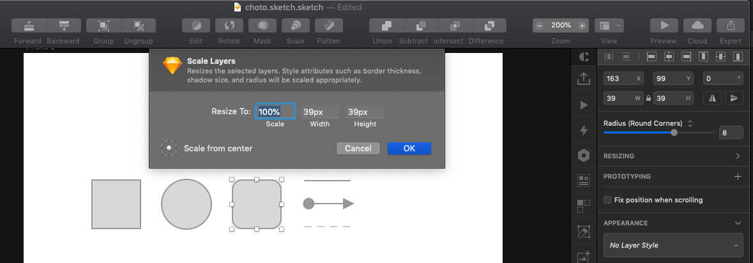Distribute layers vertically in inspector
753x263 pixels.
tap(626, 57)
